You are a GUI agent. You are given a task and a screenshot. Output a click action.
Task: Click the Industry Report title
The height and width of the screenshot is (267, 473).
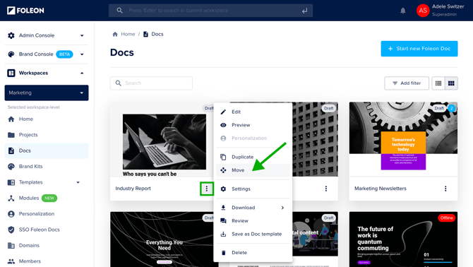[x=133, y=189]
